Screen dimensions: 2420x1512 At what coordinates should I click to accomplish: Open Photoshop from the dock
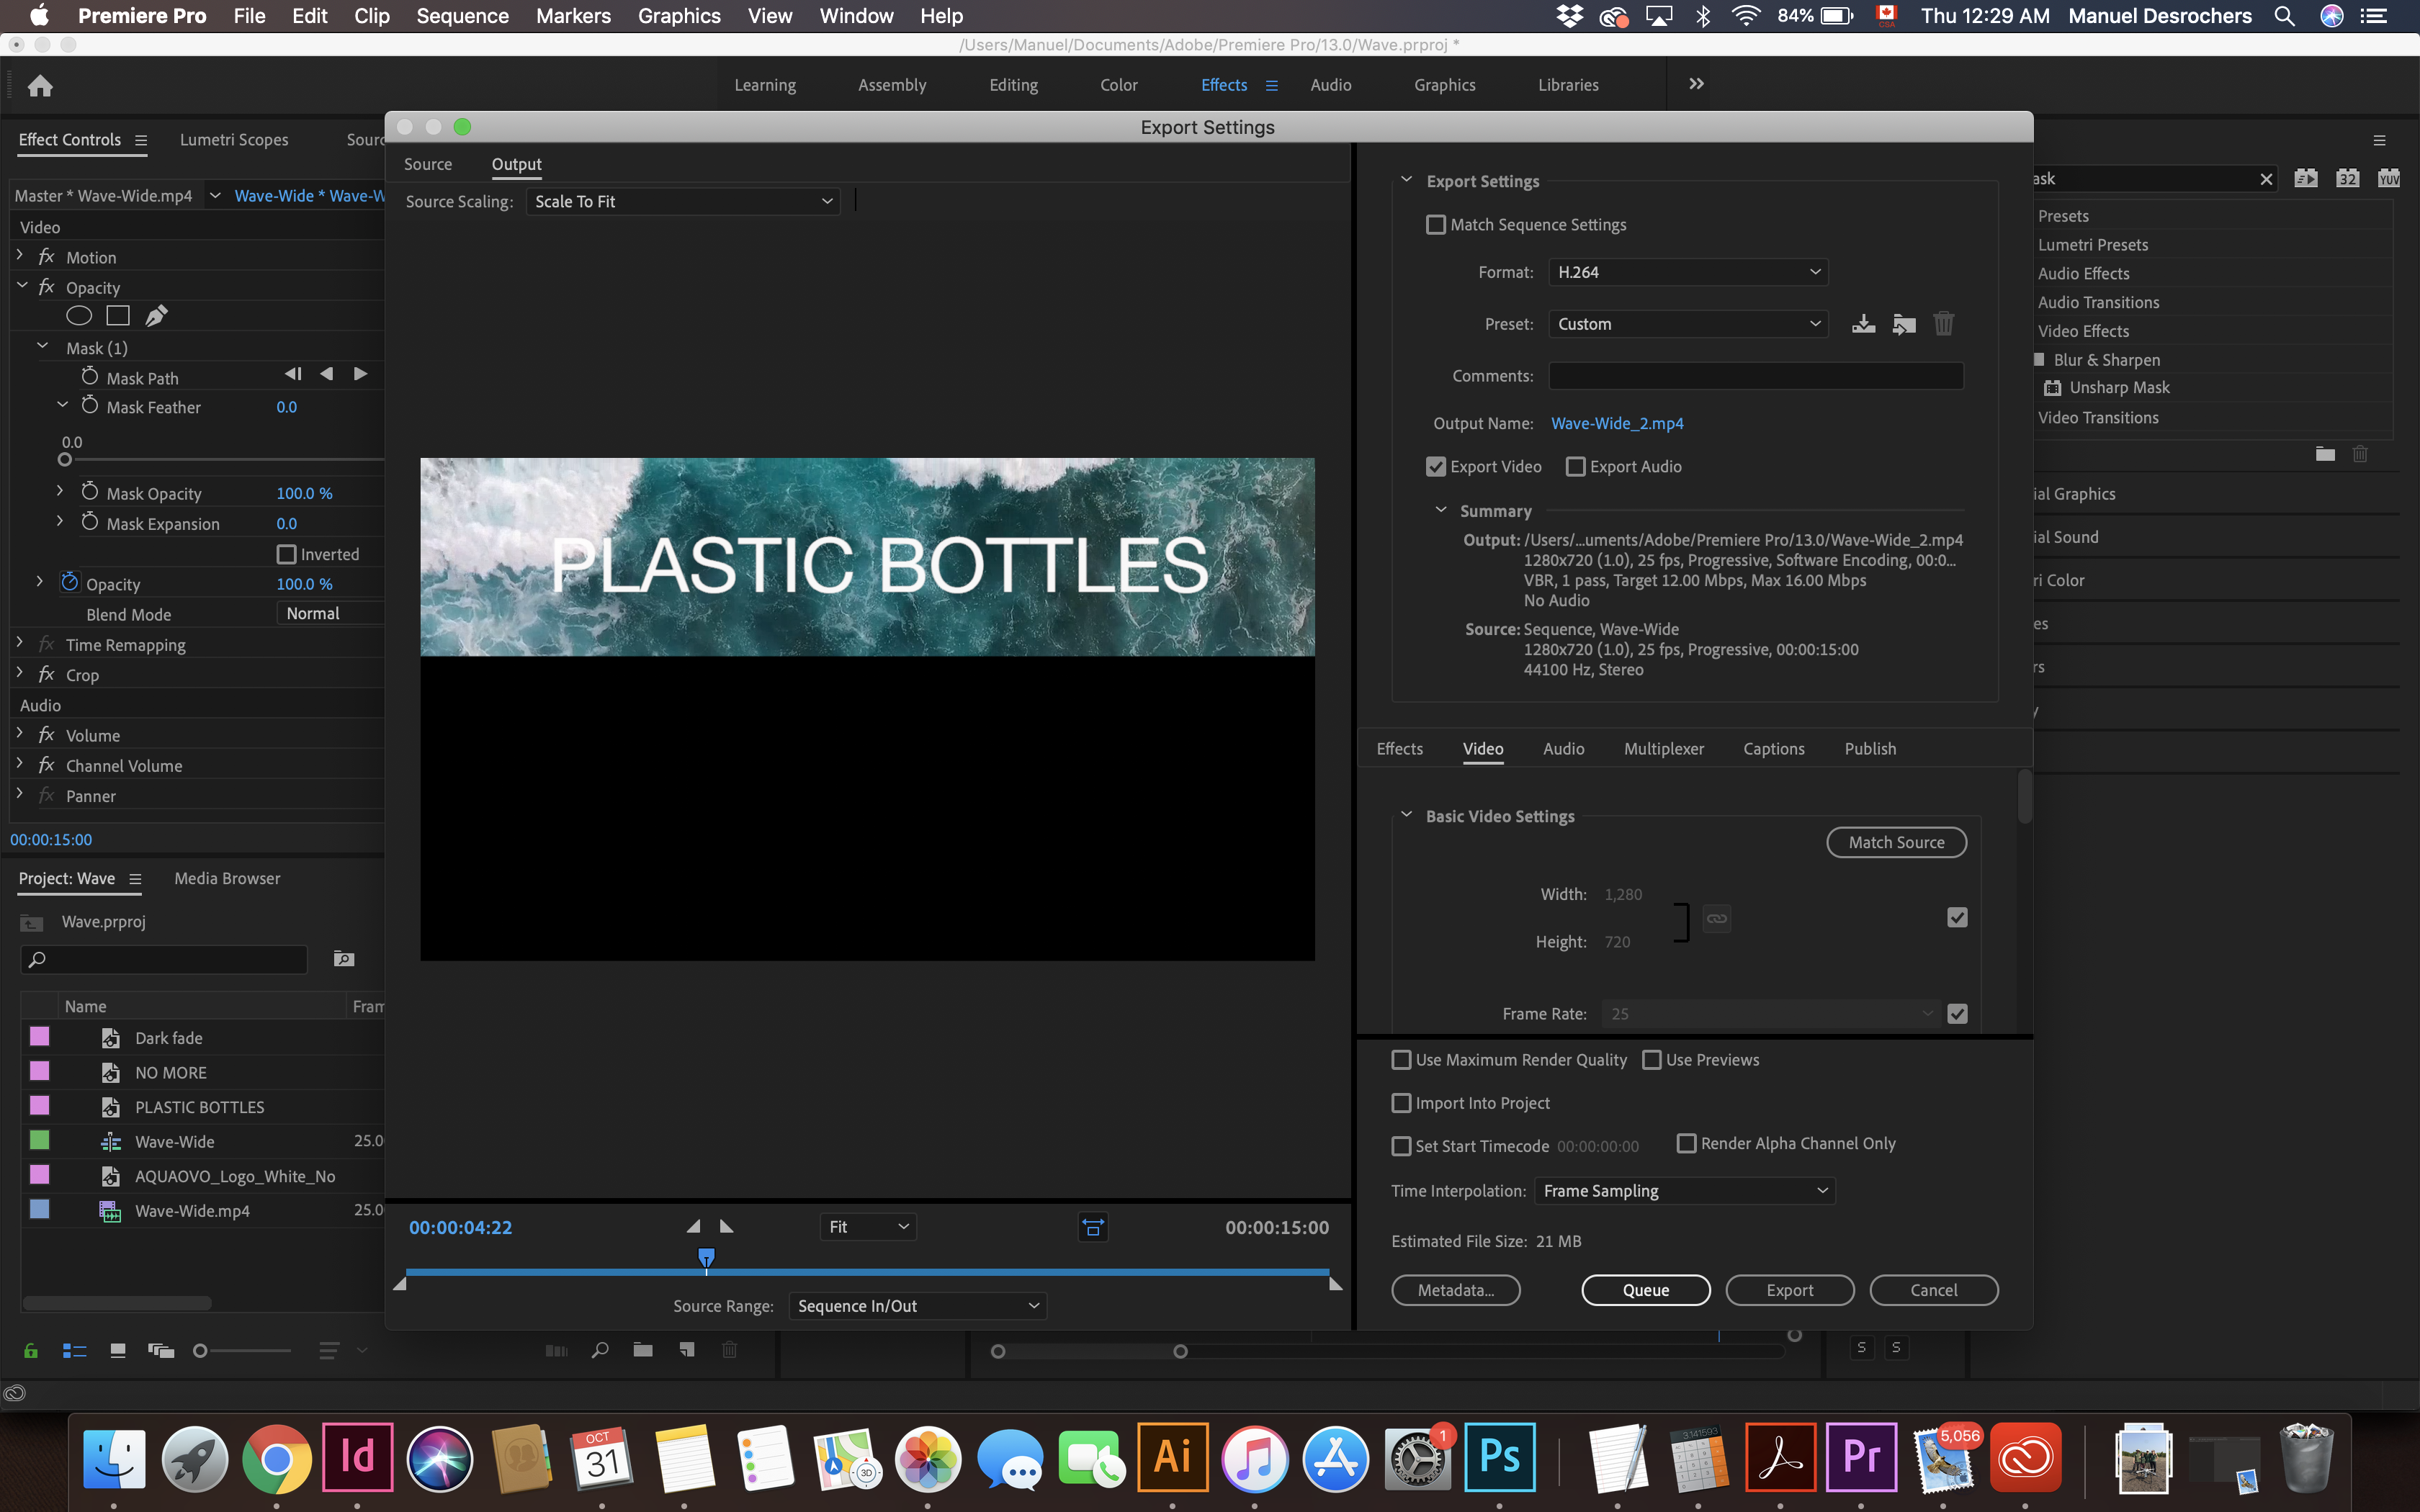tap(1499, 1457)
